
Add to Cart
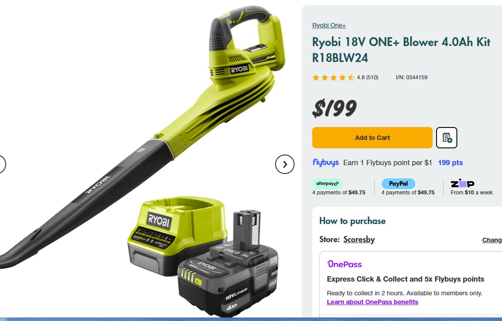tap(372, 138)
